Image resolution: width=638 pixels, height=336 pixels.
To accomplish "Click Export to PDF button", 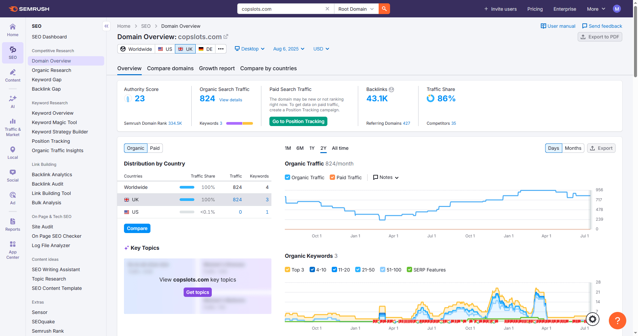I will coord(600,37).
